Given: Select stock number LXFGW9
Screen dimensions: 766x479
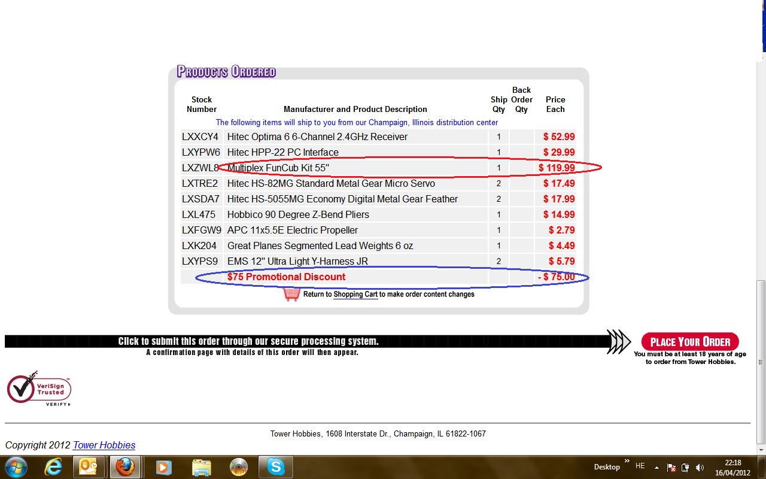Looking at the screenshot, I should tap(202, 230).
